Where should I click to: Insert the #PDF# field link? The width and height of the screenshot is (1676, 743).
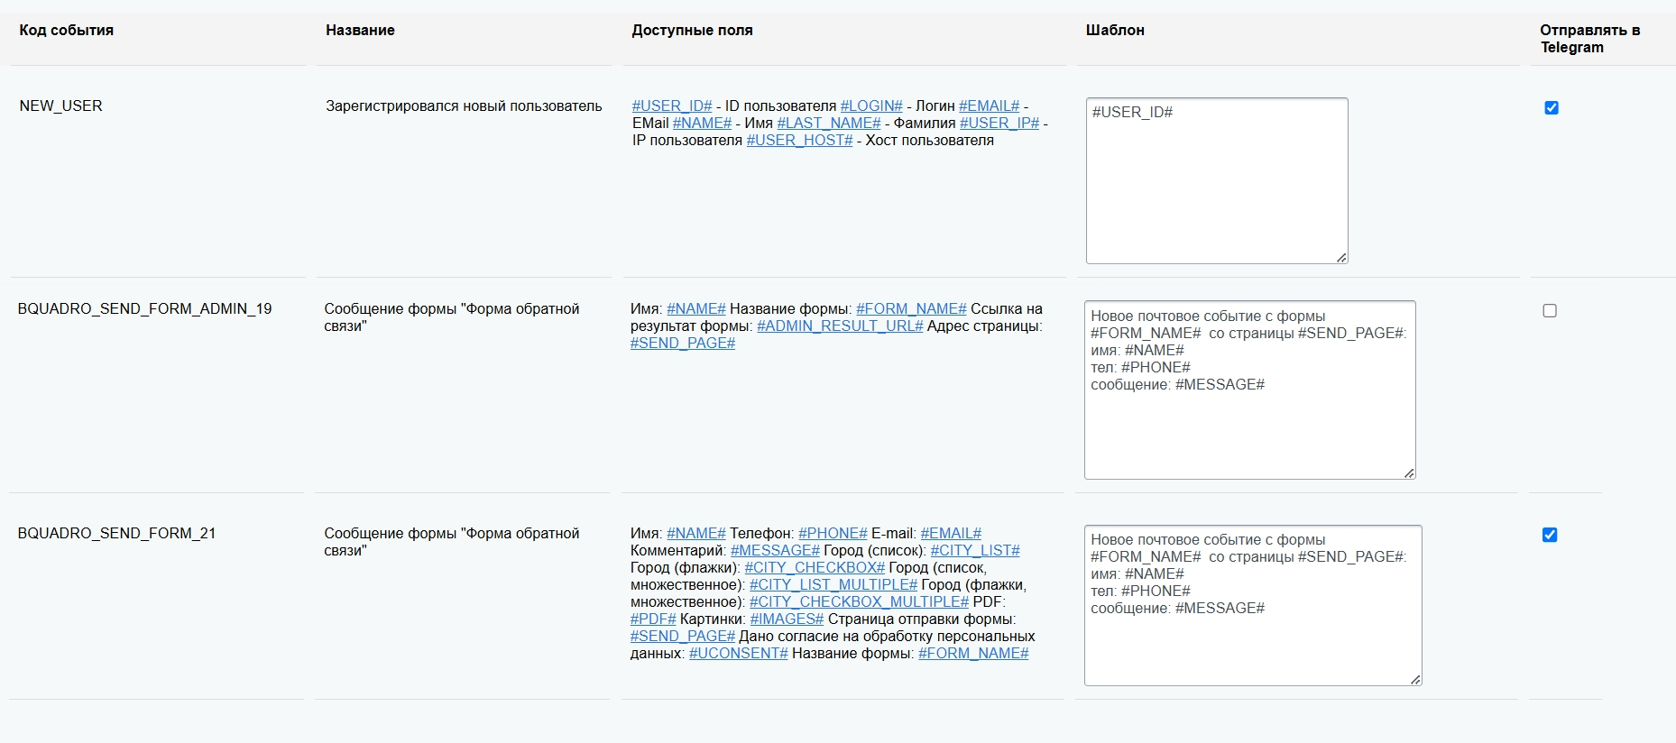[652, 619]
